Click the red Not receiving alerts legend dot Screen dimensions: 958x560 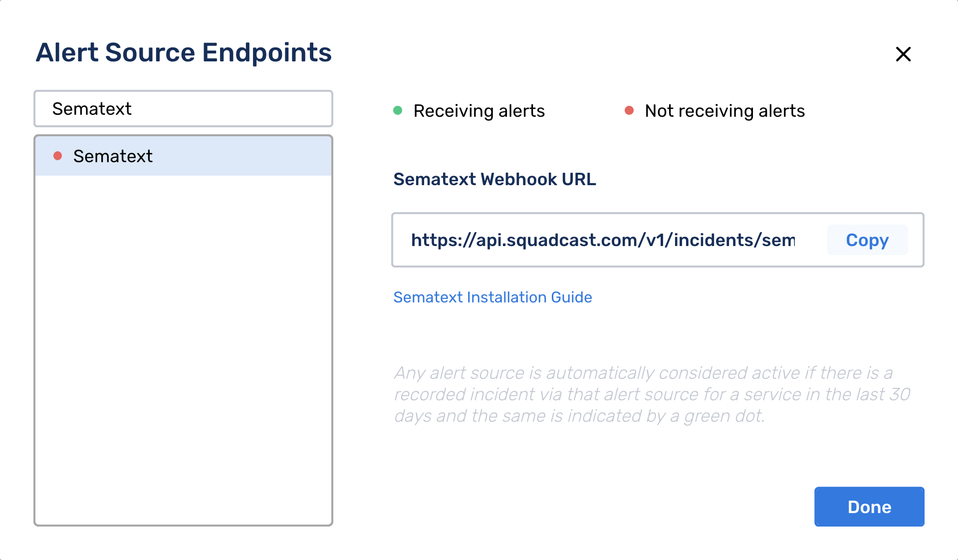click(x=629, y=110)
